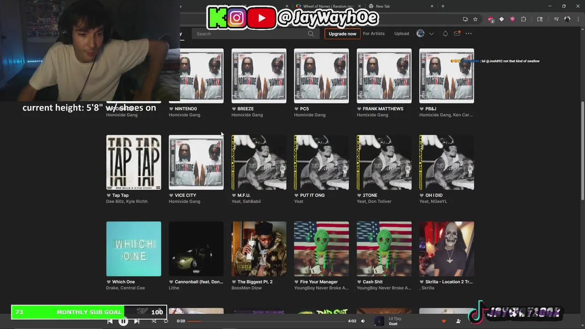The width and height of the screenshot is (585, 329).
Task: Open the track title OH I DID
Action: (434, 195)
